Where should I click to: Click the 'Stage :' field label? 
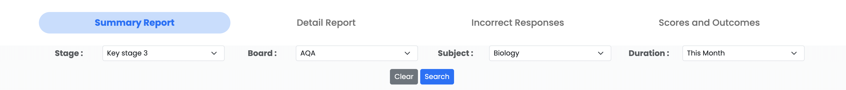pos(69,53)
